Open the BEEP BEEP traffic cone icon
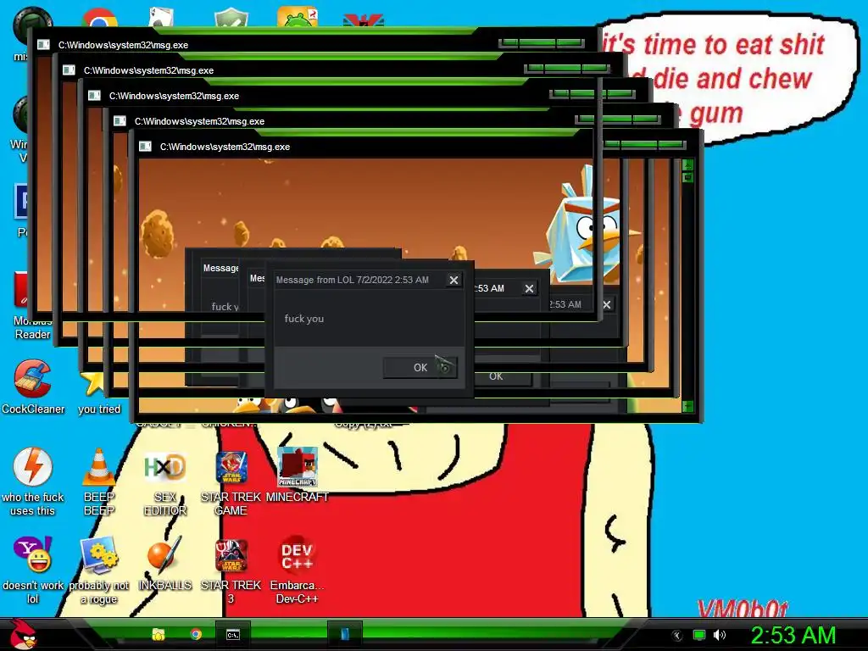 tap(98, 481)
